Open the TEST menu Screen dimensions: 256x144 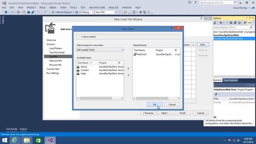(x=83, y=8)
